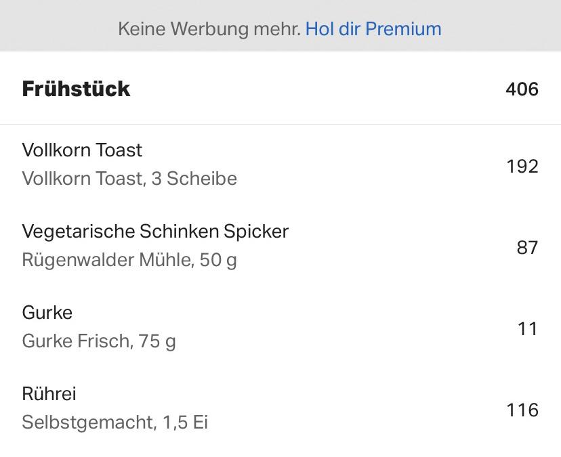This screenshot has width=561, height=457.
Task: Select the Frühstück total of 406
Action: coord(522,89)
